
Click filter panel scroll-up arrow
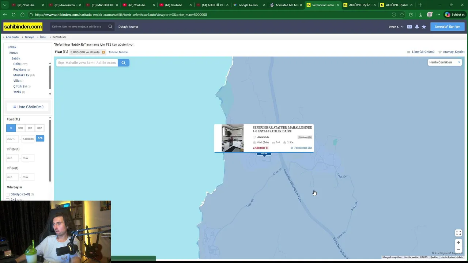pyautogui.click(x=50, y=118)
